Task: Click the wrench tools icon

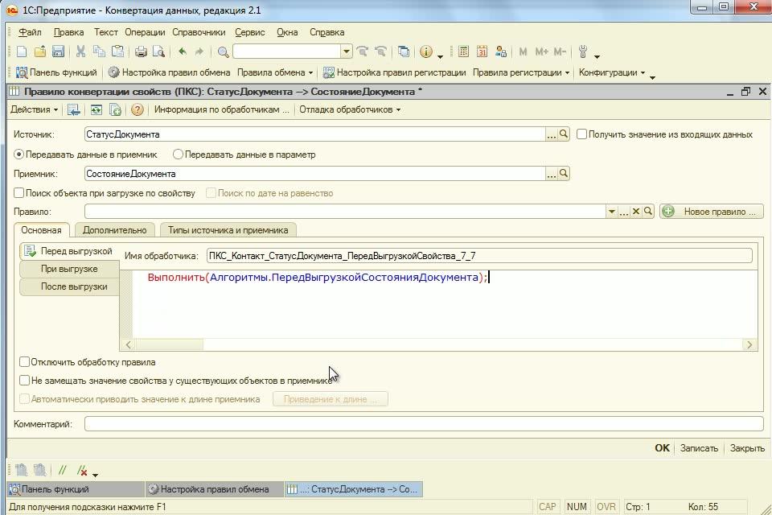Action: pyautogui.click(x=583, y=51)
